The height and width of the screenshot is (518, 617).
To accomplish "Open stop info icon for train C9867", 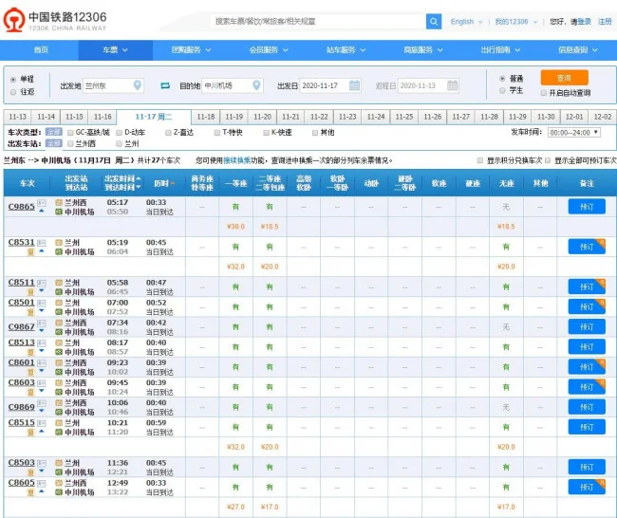I will (42, 324).
